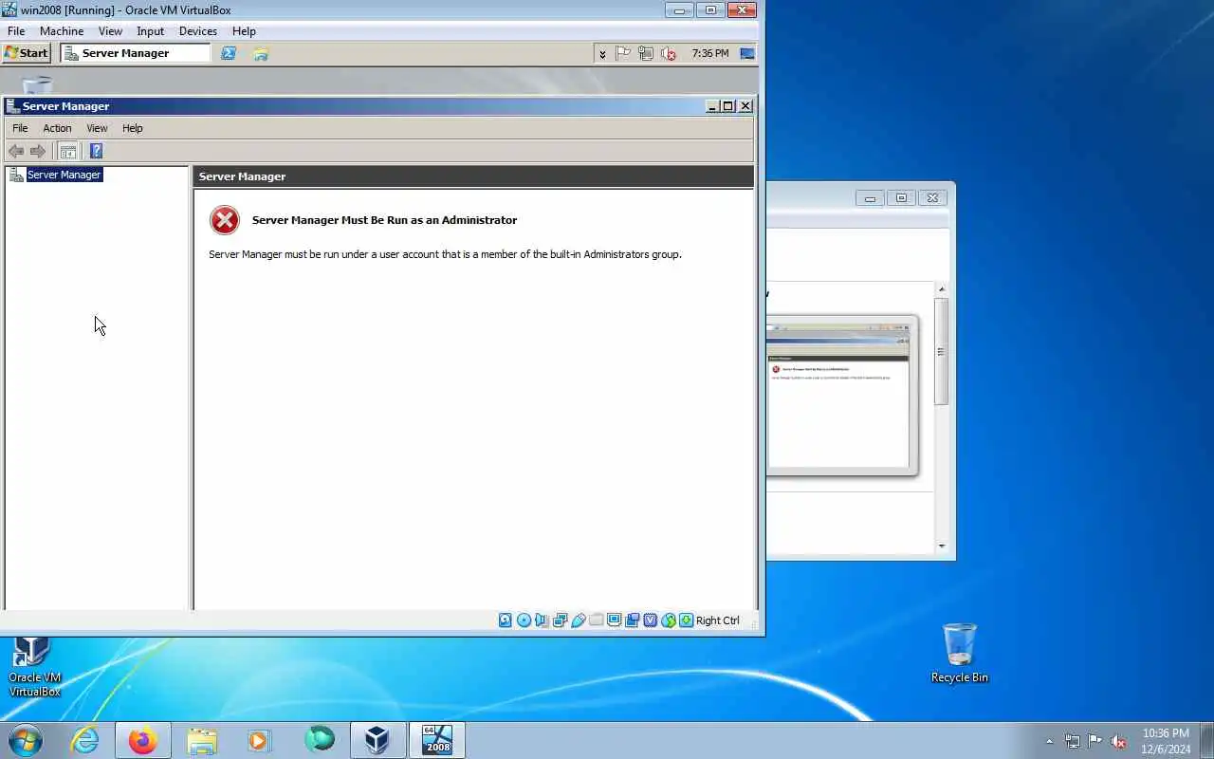
Task: Open Windows Explorer from guest quick launch
Action: pyautogui.click(x=261, y=53)
